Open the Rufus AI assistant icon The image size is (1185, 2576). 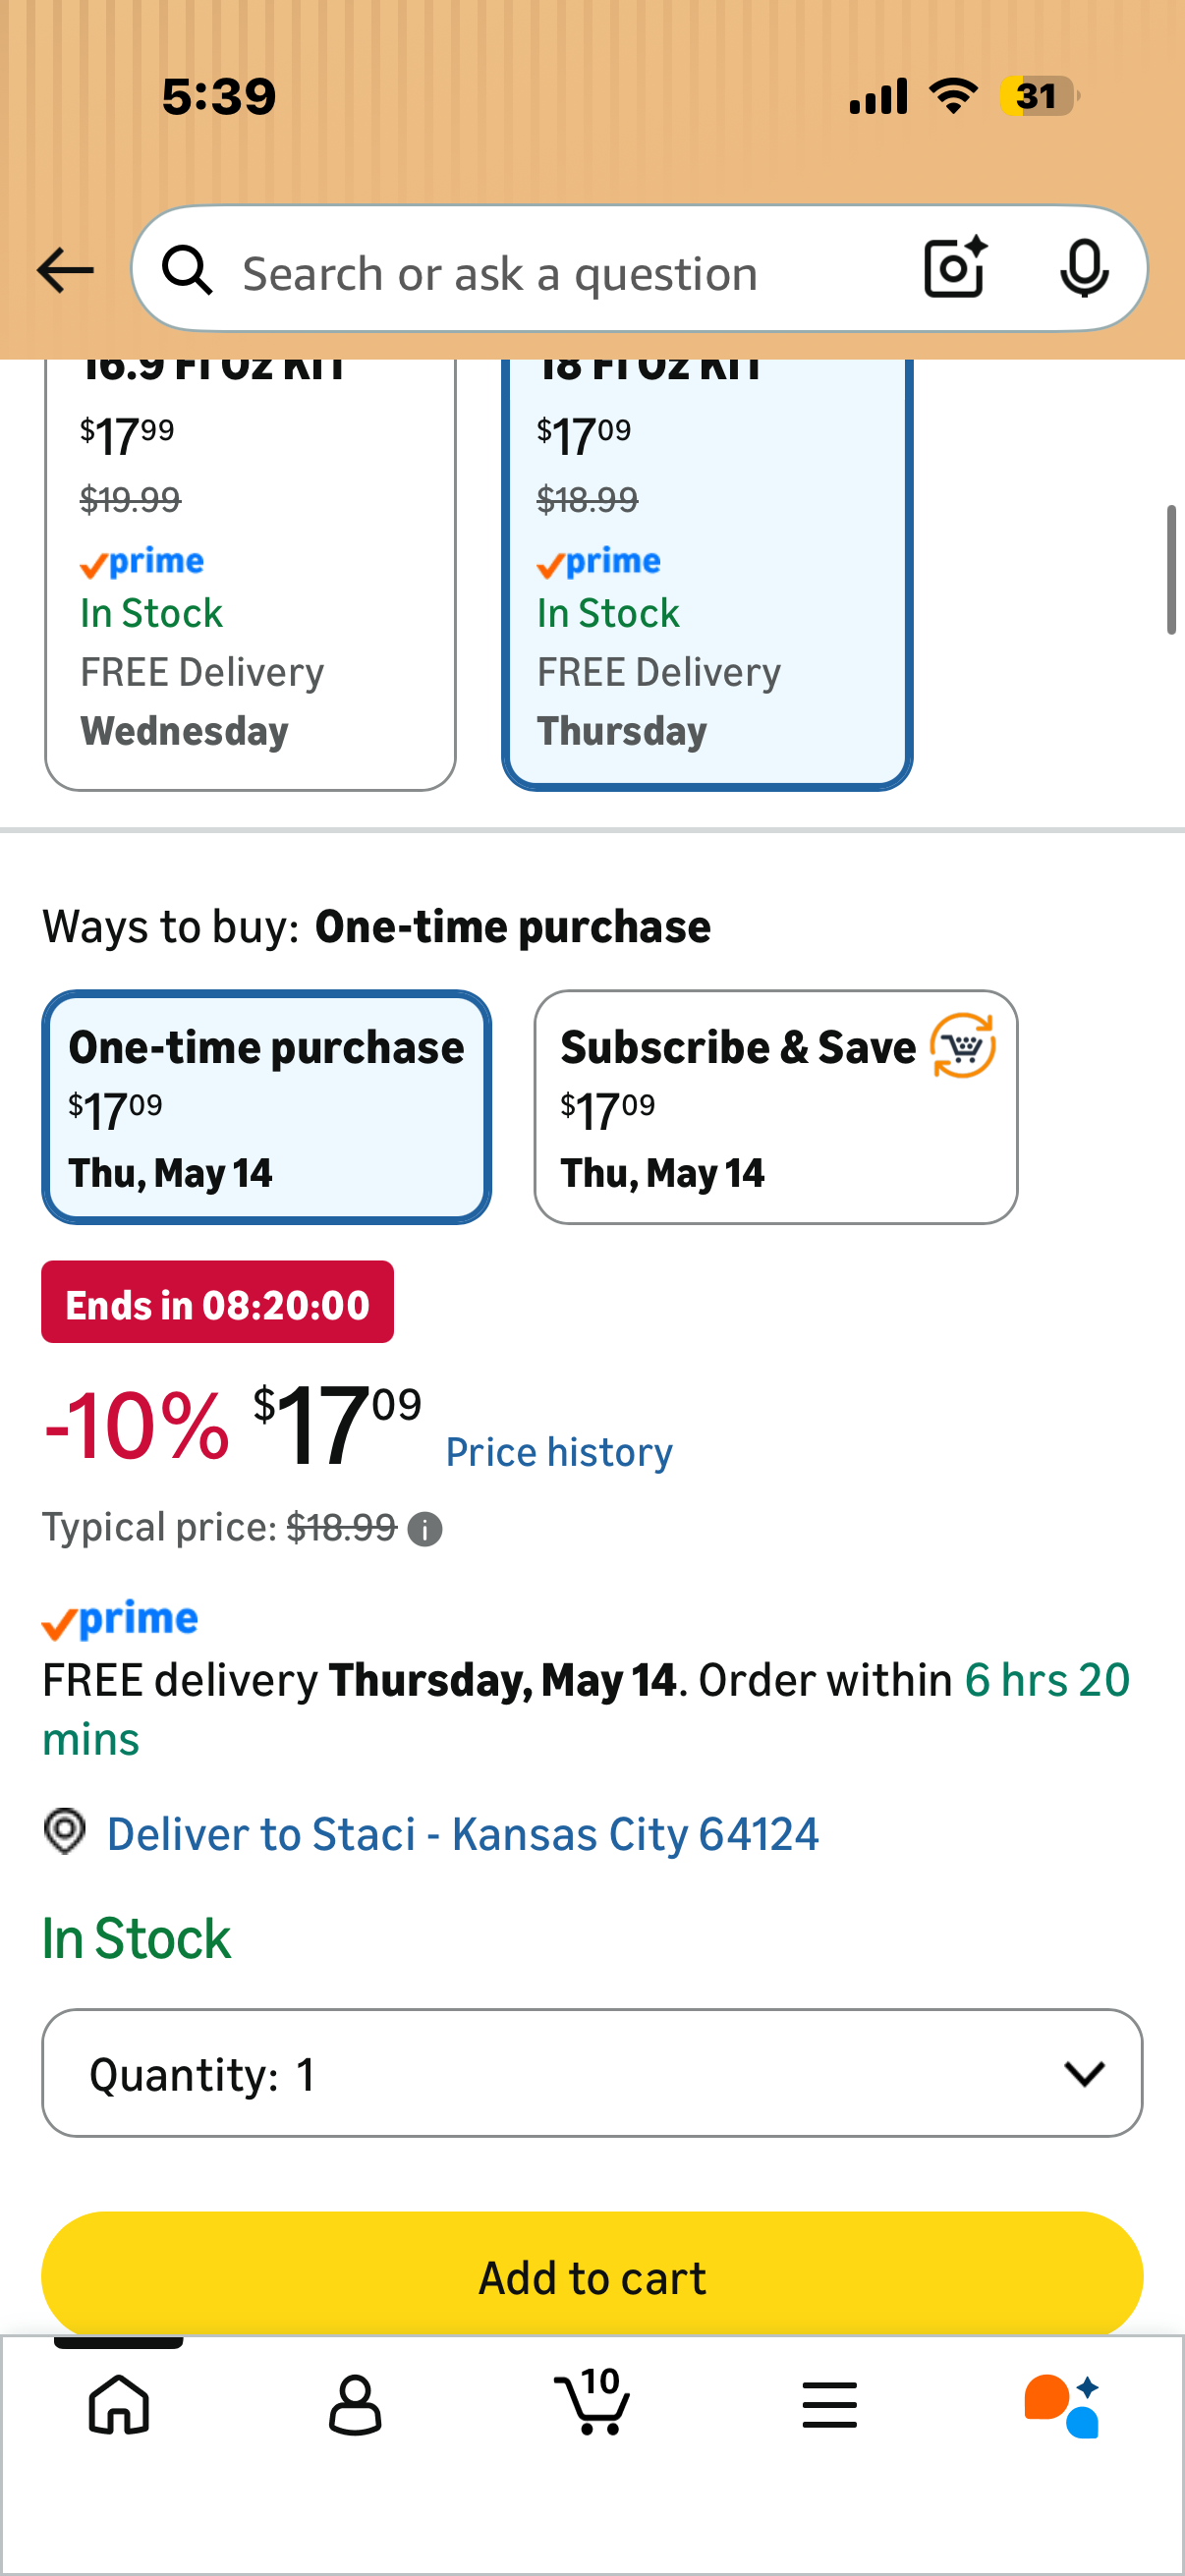[1062, 2405]
